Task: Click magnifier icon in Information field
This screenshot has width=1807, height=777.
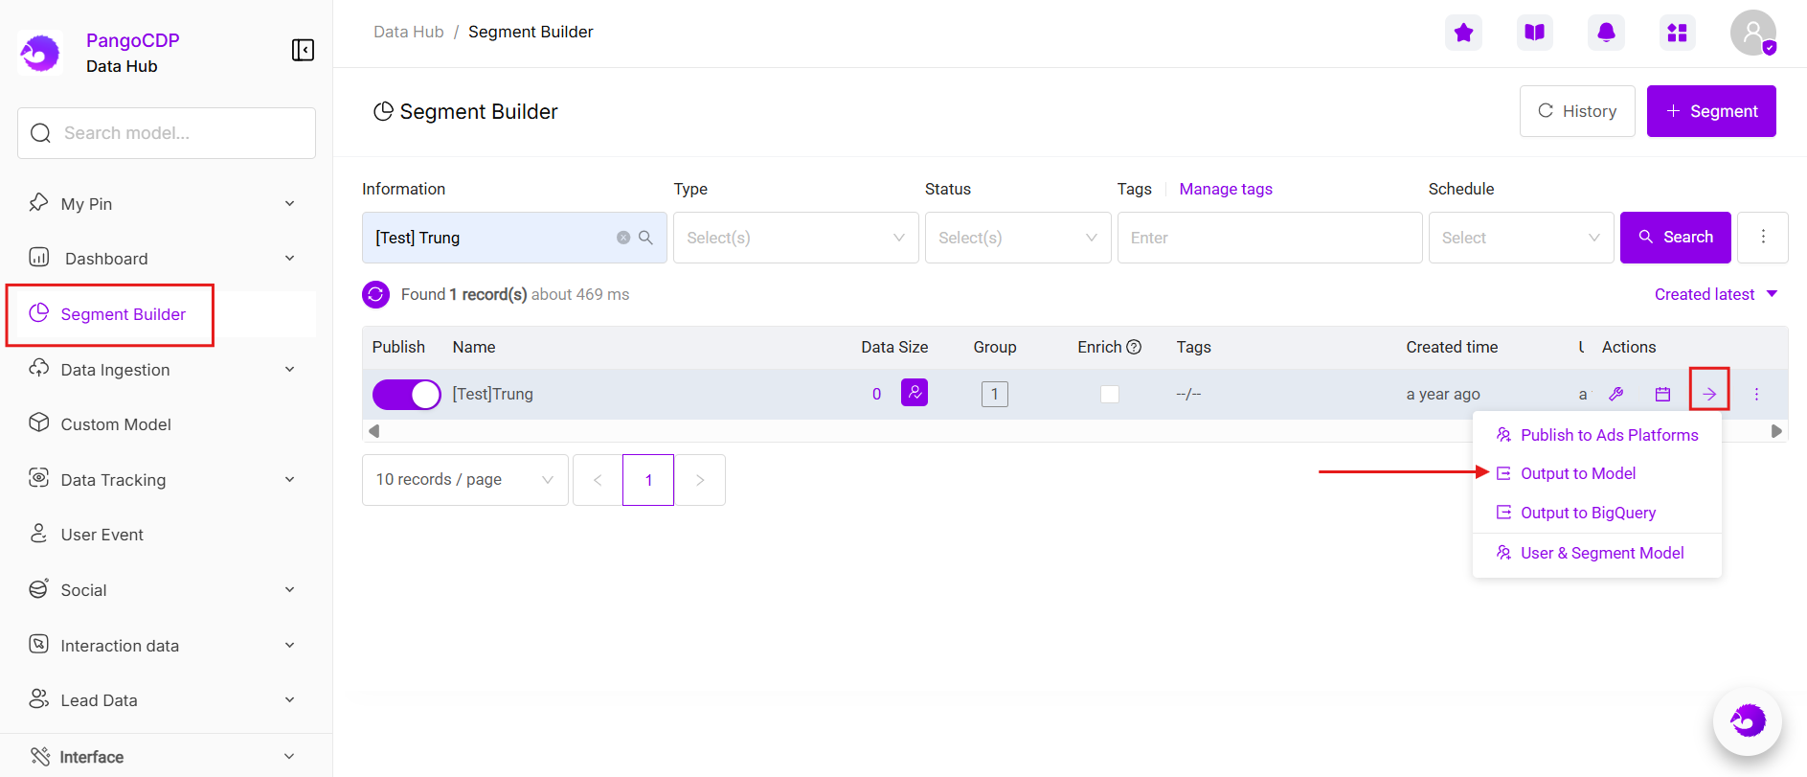Action: (x=646, y=238)
